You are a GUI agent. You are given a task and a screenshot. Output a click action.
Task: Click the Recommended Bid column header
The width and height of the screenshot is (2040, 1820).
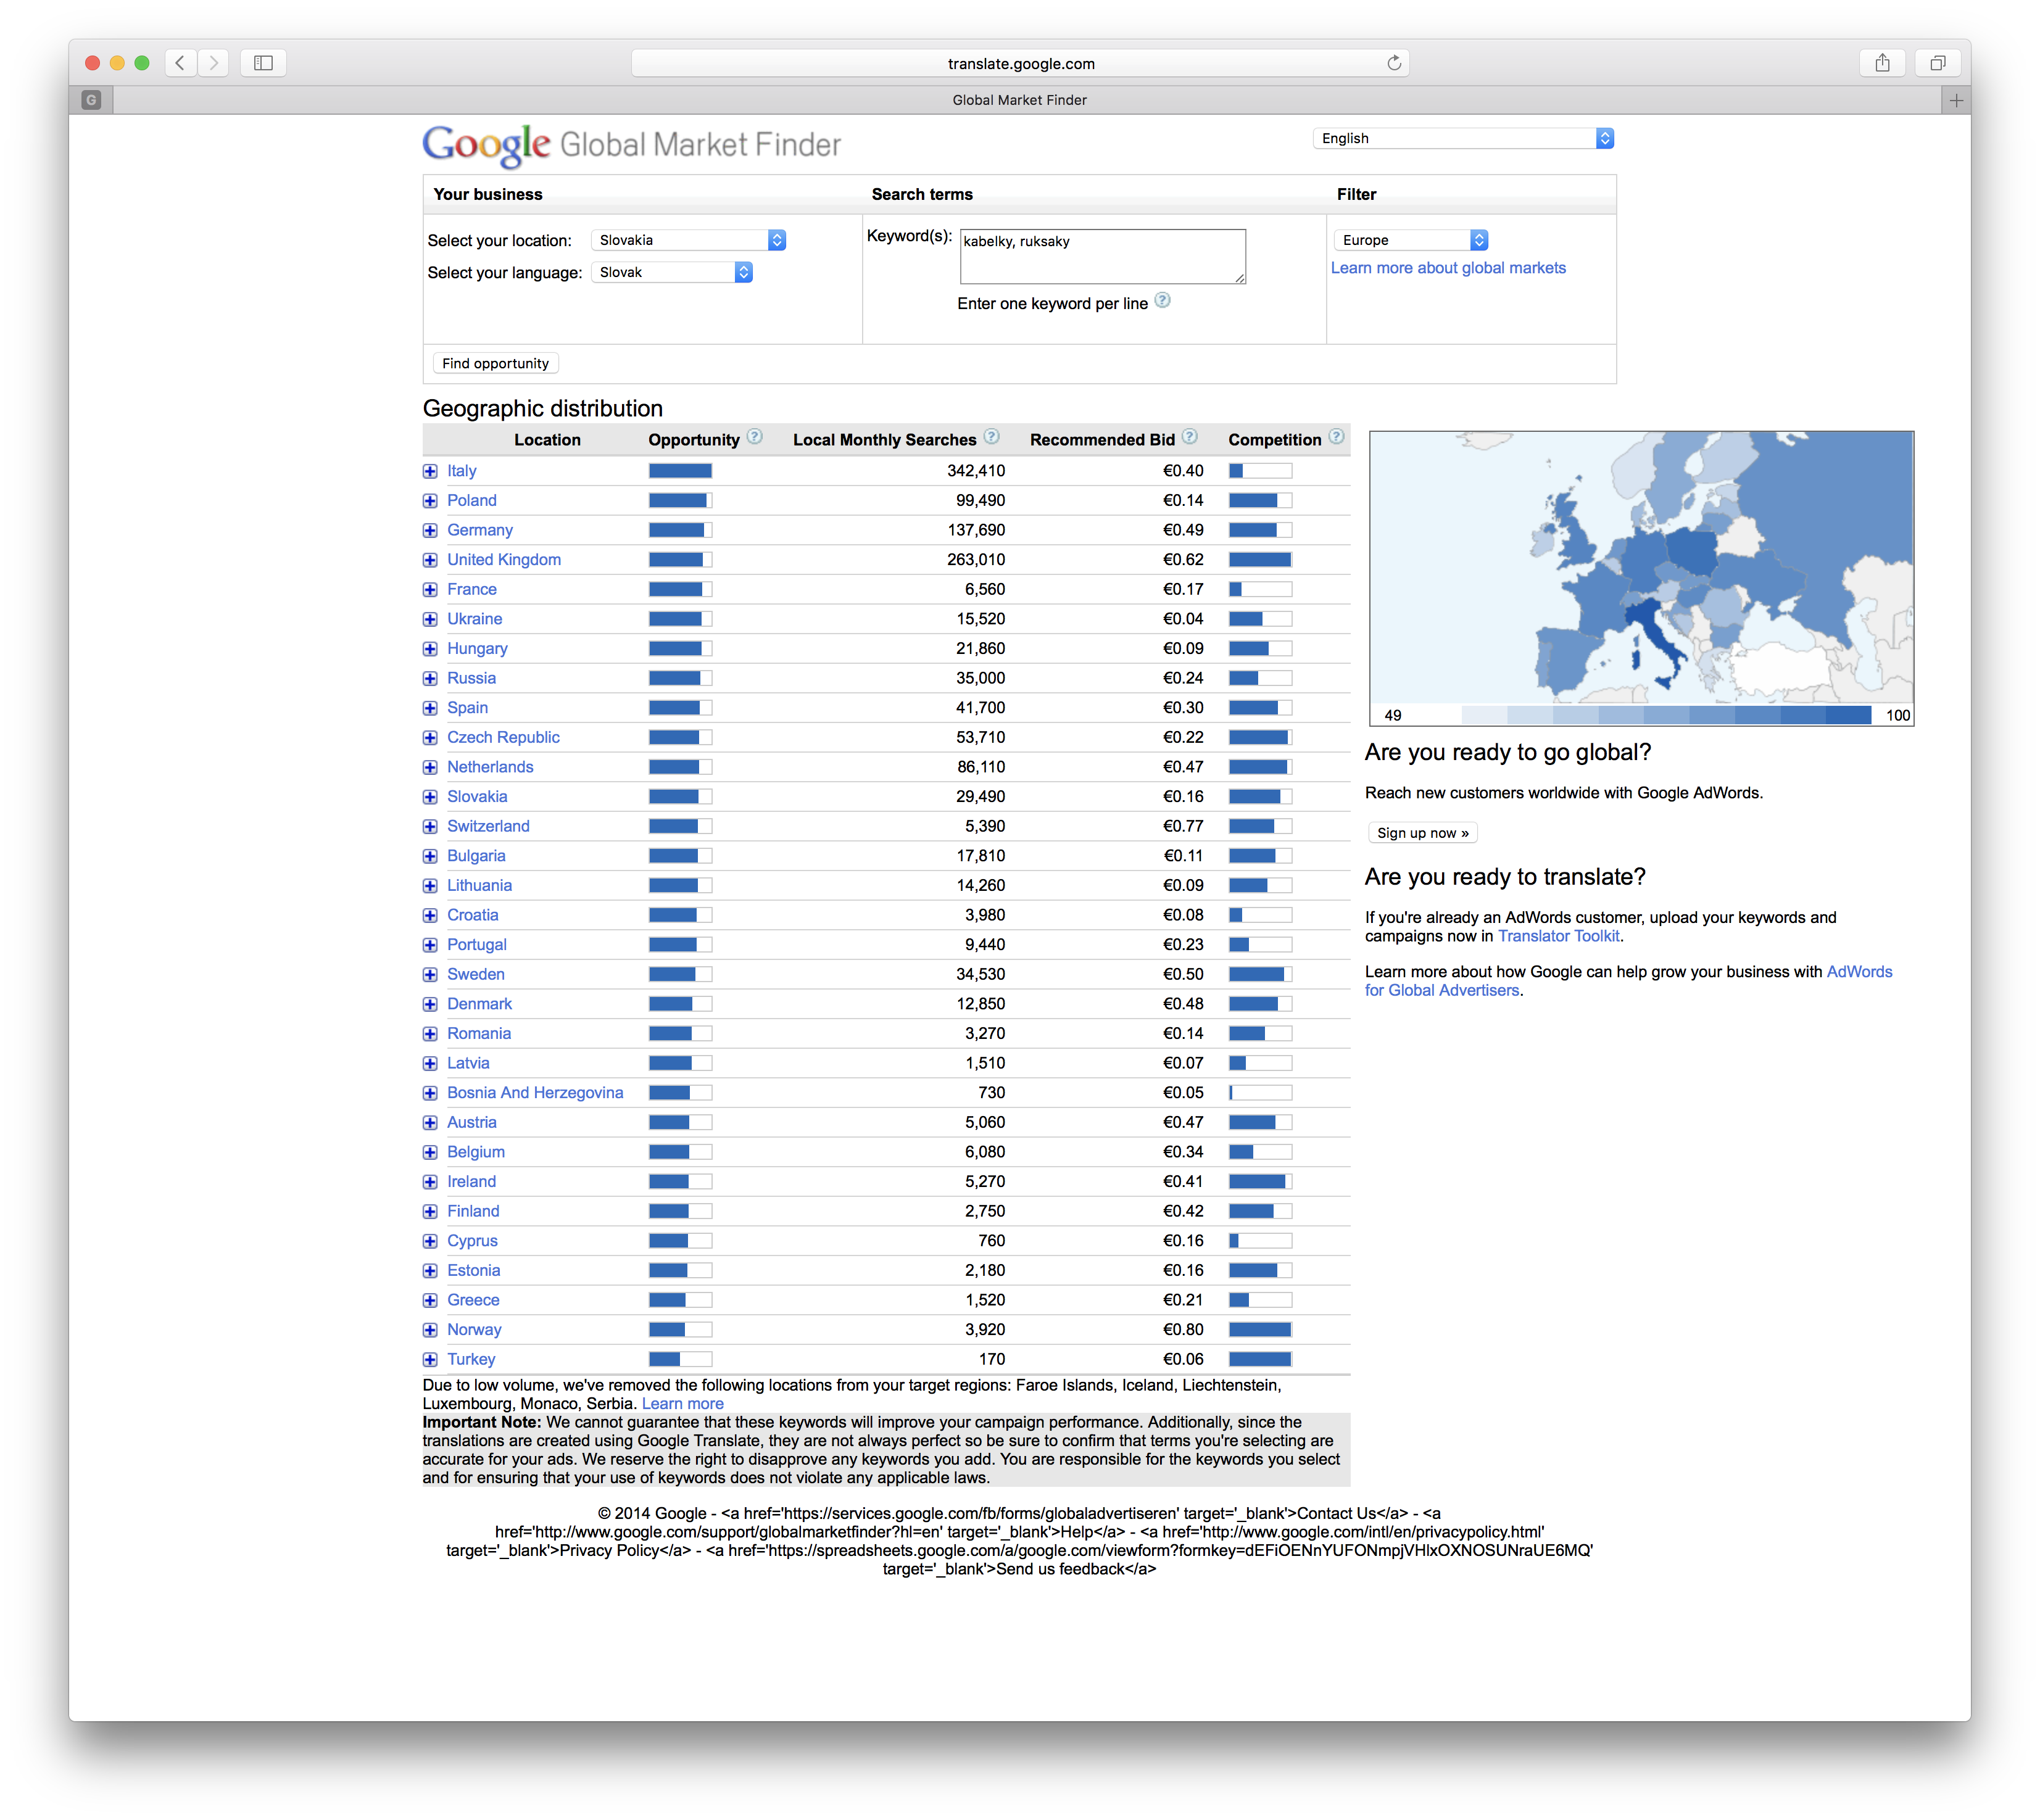(x=1102, y=440)
